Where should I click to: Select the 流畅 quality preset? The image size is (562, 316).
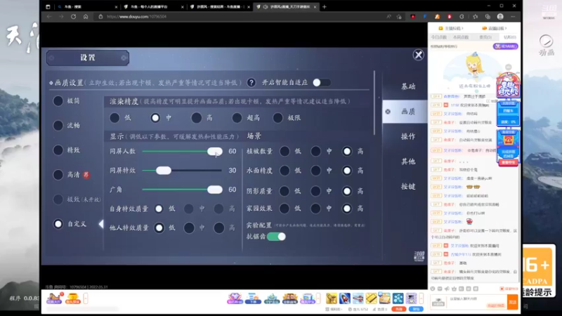58,126
